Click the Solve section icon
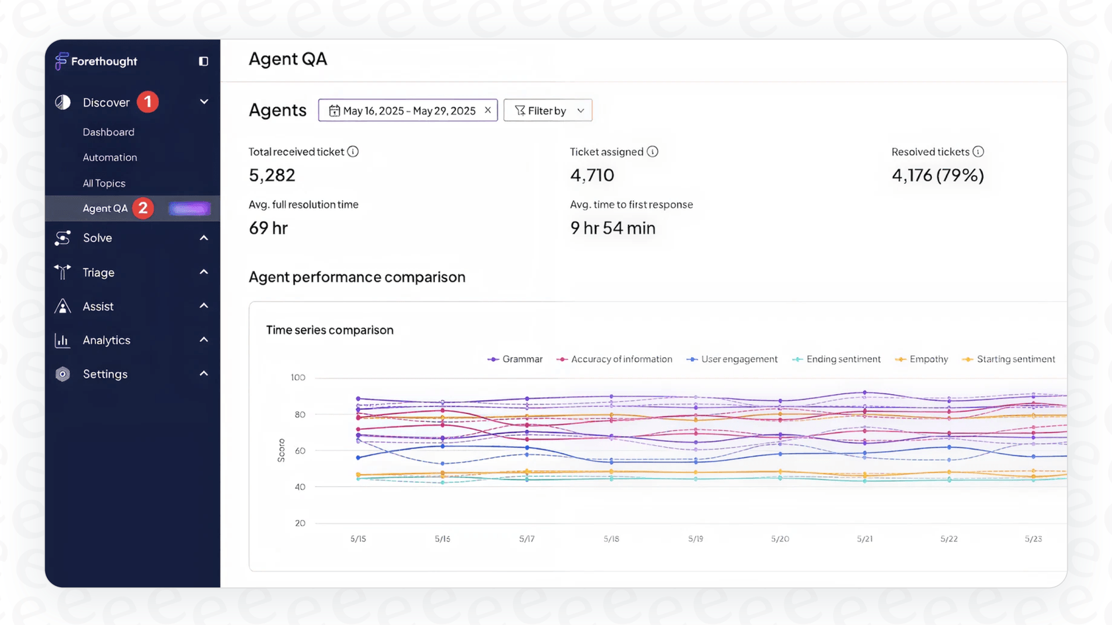The height and width of the screenshot is (625, 1112). point(63,238)
